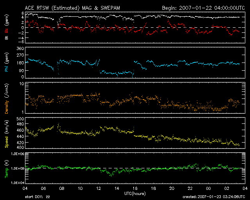Image resolution: width=250 pixels, height=200 pixels.
Task: Click the '02' hour label on time axis
Action: point(227,189)
